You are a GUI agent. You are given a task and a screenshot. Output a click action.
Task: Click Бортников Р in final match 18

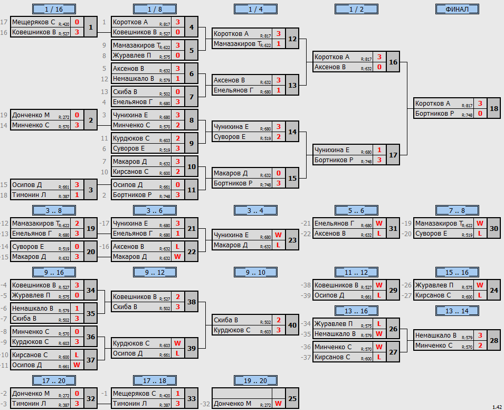pyautogui.click(x=434, y=113)
